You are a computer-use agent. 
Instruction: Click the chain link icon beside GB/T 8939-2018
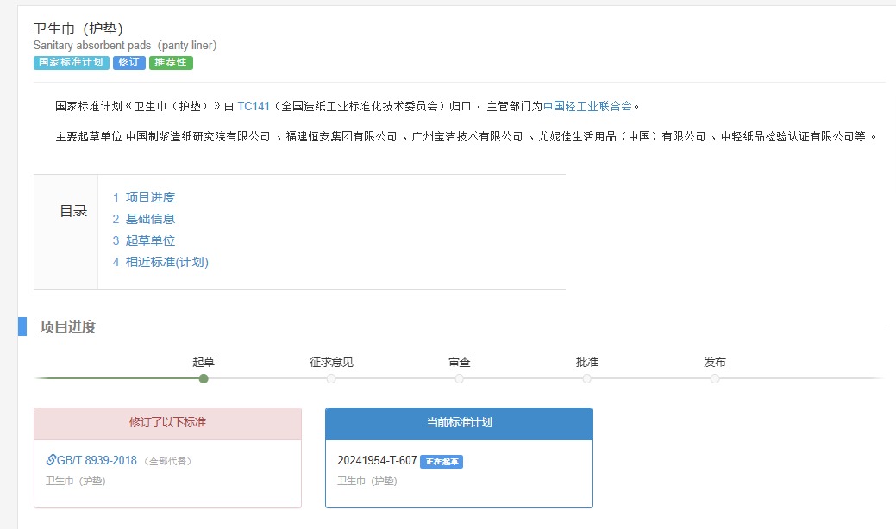coord(51,460)
